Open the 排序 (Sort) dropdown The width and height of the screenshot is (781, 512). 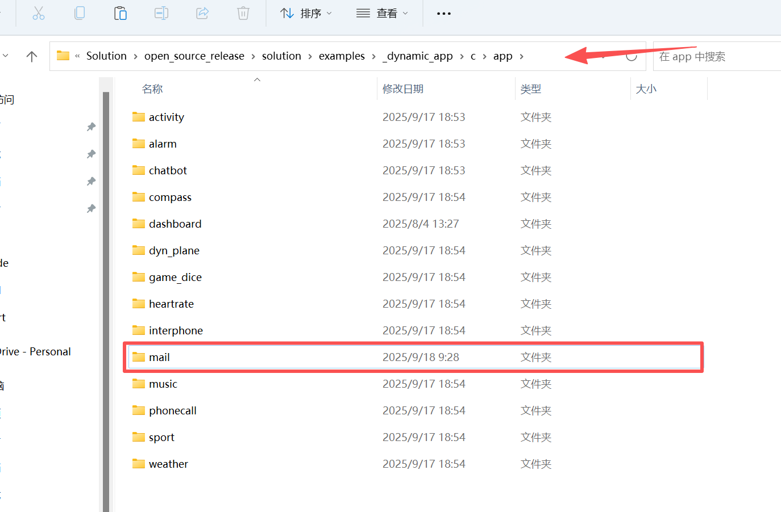pyautogui.click(x=306, y=13)
